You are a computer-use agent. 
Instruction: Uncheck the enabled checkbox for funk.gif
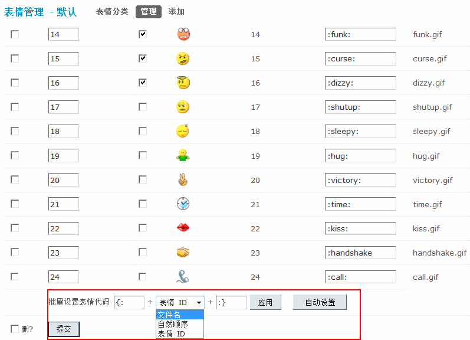tap(143, 34)
